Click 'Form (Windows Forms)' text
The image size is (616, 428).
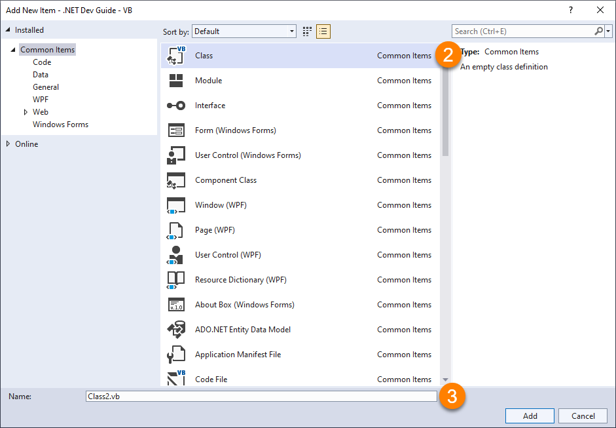coord(235,130)
